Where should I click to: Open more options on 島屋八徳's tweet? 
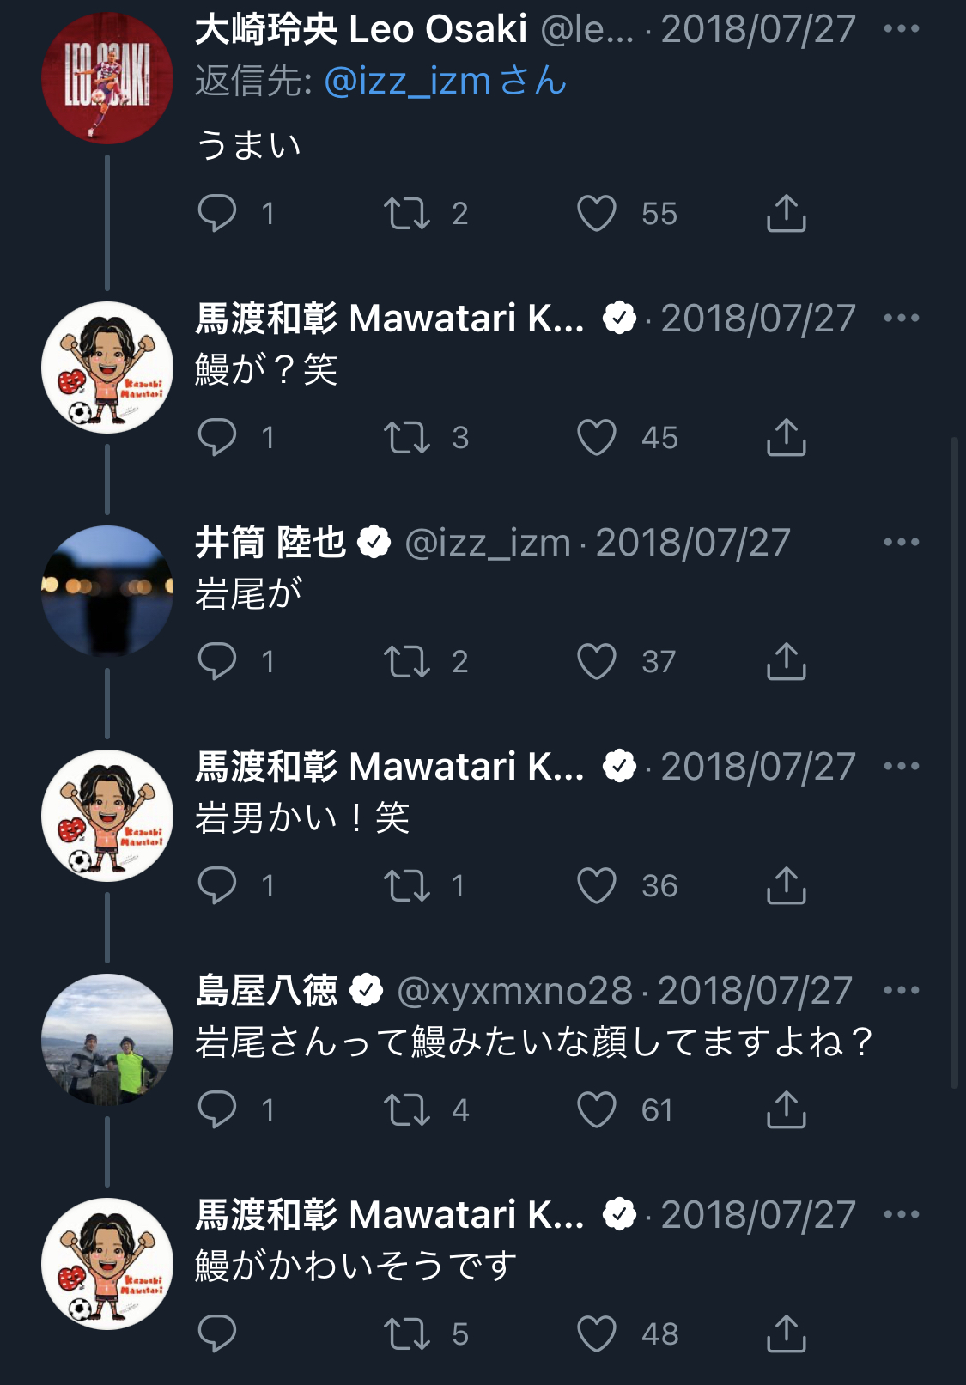[901, 990]
